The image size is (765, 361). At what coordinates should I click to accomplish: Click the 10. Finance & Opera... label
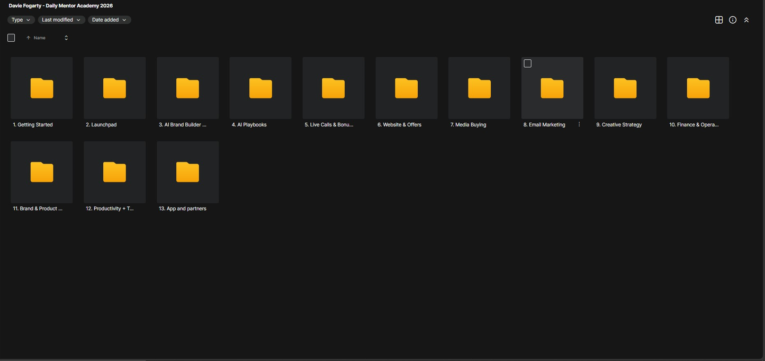694,125
